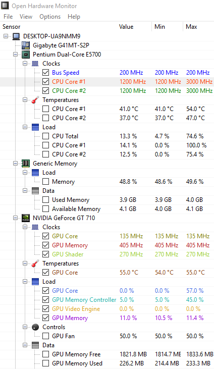Select the Gigabyte motherboard icon
The height and width of the screenshot is (369, 214).
click(x=26, y=45)
